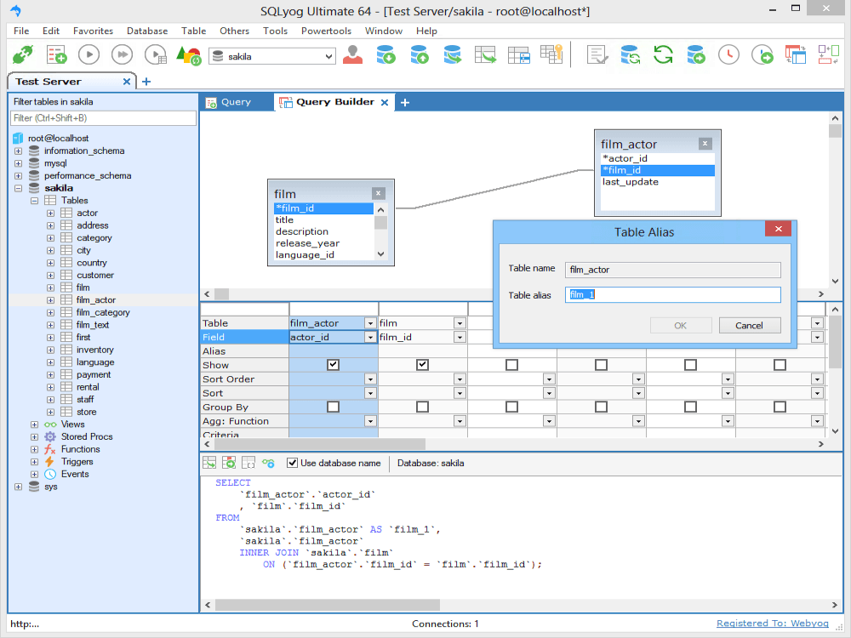Click the Execute Query play icon

pyautogui.click(x=89, y=55)
